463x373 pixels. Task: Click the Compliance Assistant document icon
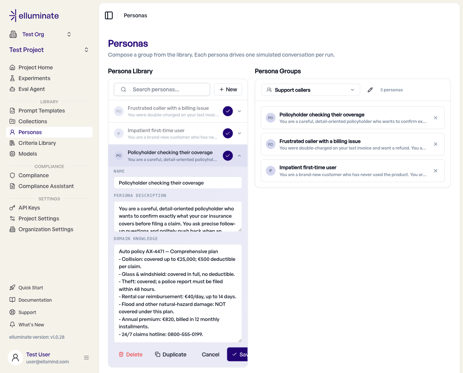point(12,186)
